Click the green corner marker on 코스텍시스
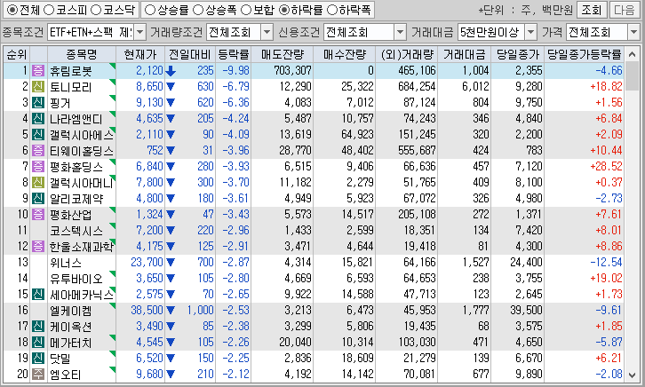Image resolution: width=645 pixels, height=387 pixels. 112,225
